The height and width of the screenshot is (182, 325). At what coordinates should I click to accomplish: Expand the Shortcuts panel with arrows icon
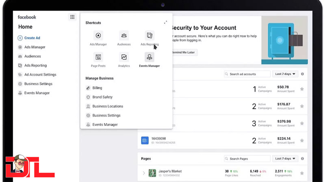click(x=165, y=22)
